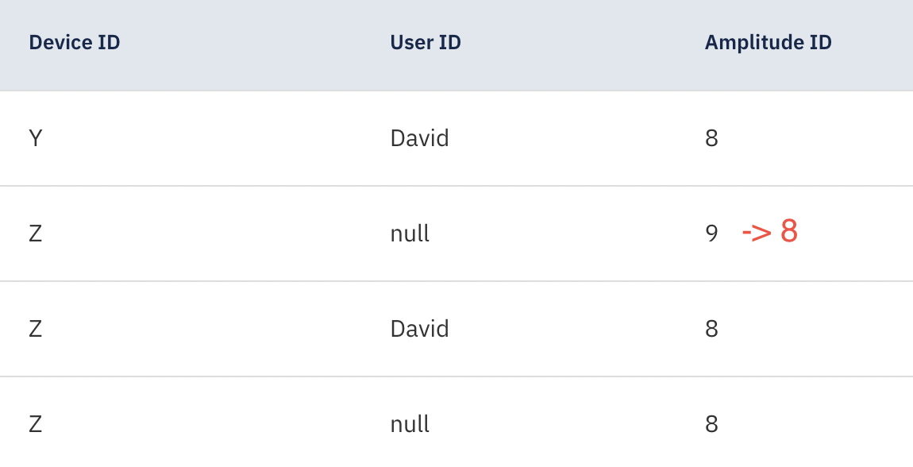This screenshot has width=913, height=467.
Task: Select the Device ID cell containing Y
Action: (35, 139)
